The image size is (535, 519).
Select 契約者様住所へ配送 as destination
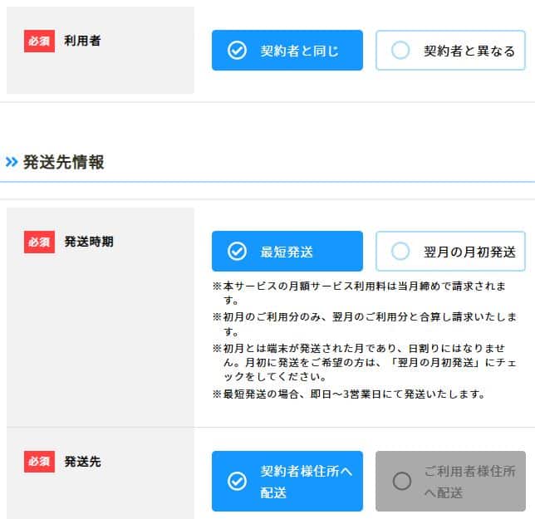click(x=287, y=482)
